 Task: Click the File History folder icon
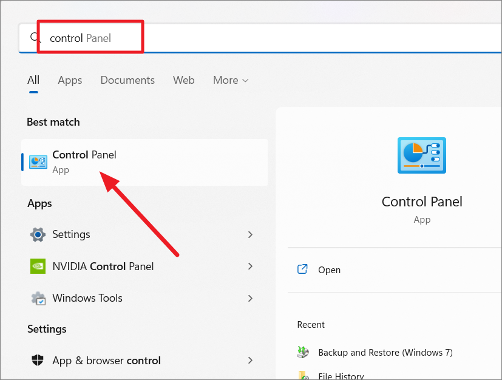pos(304,376)
